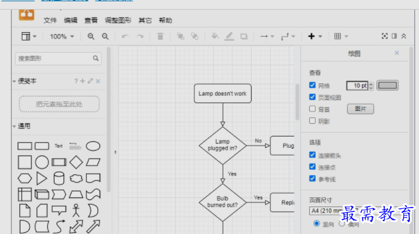The image size is (419, 234).
Task: Click the fill color bucket icon
Action: pyautogui.click(x=215, y=36)
